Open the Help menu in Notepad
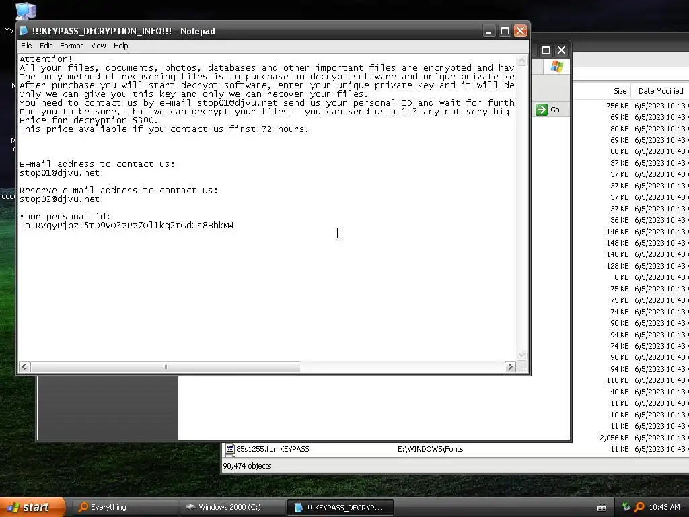The width and height of the screenshot is (689, 517). 121,46
